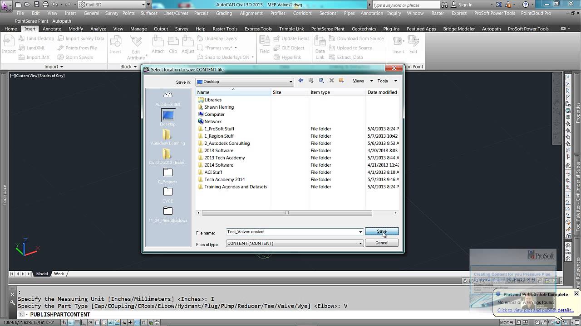This screenshot has width=581, height=326.
Task: Sort by the Date modified column header
Action: coord(382,92)
